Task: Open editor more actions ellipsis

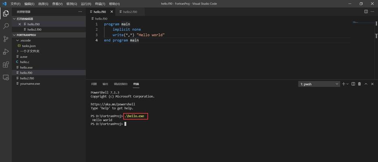Action: point(372,12)
